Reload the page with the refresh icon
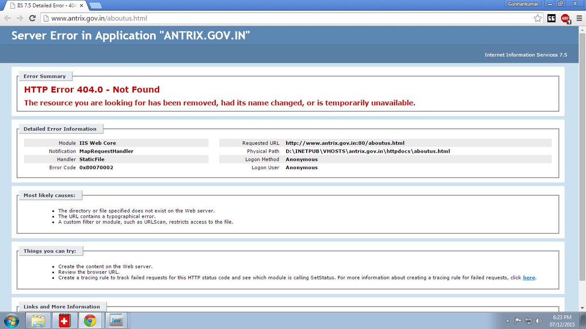The image size is (586, 329). (x=32, y=19)
